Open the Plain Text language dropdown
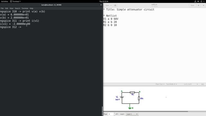The width and height of the screenshot is (206, 116). (x=160, y=84)
